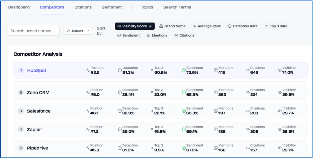The image size is (313, 159).
Task: Click Pipedrive's sentiment smiley icon
Action: point(184,148)
